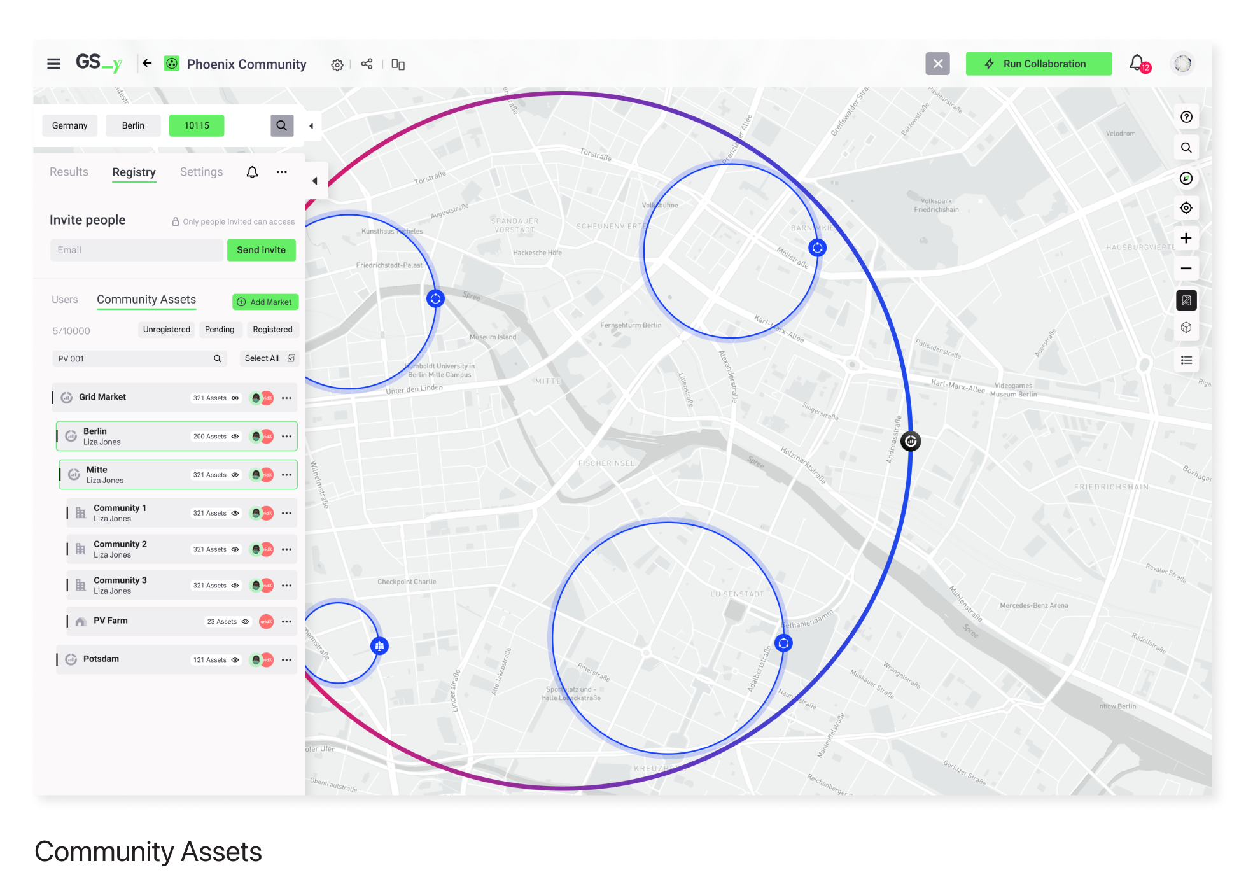Open the hamburger main menu
1246x891 pixels.
[x=53, y=64]
